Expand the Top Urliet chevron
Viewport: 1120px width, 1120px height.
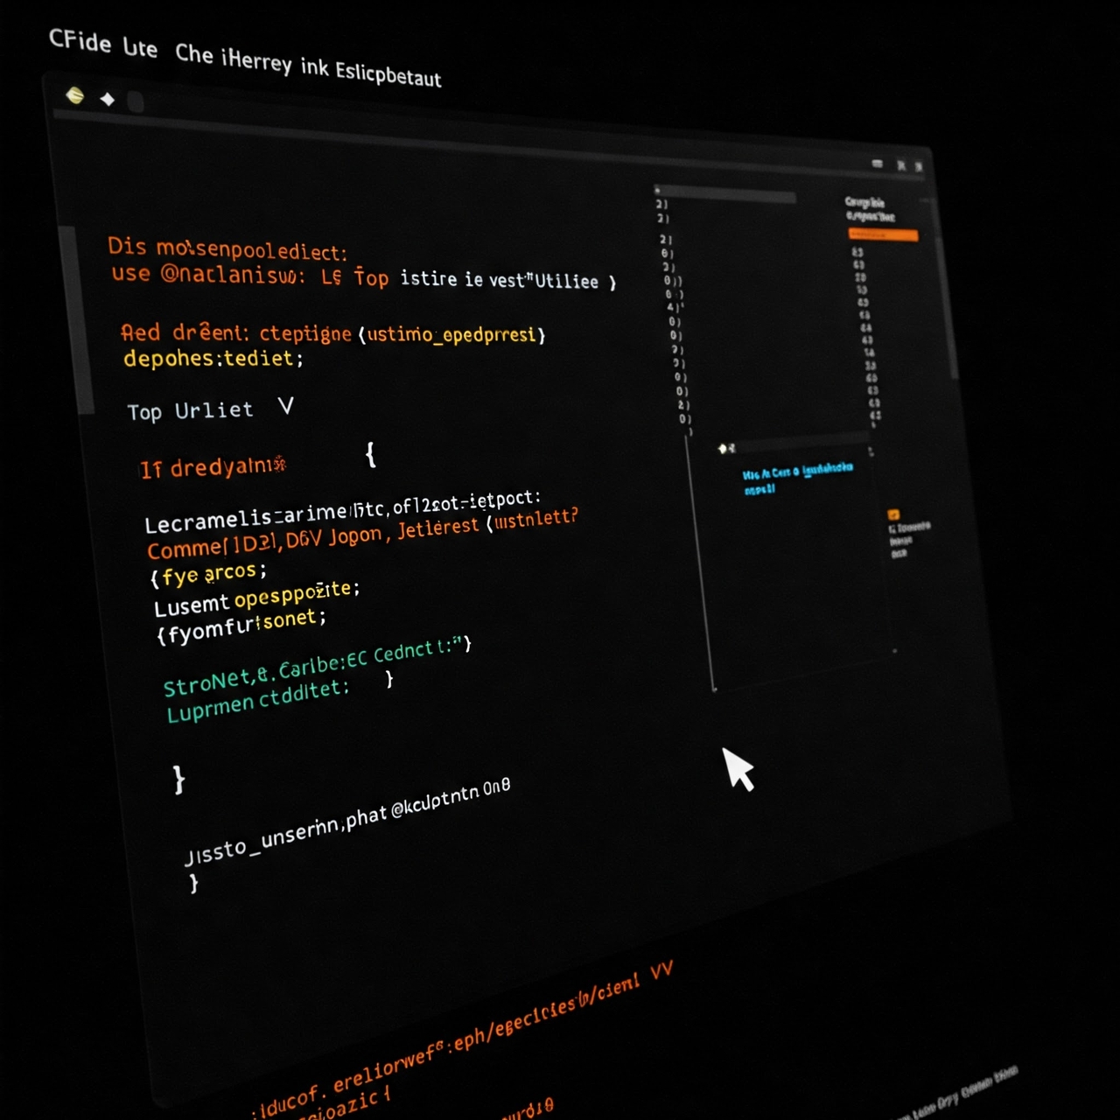click(285, 407)
